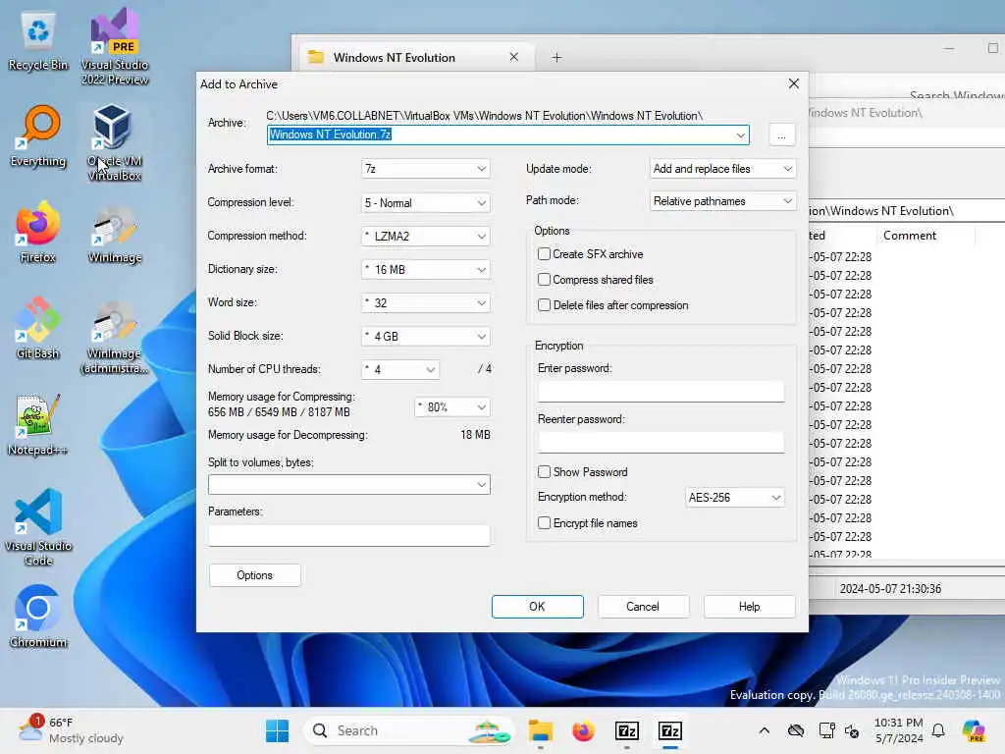1005x754 pixels.
Task: Click the Reenter password field
Action: [x=661, y=443]
